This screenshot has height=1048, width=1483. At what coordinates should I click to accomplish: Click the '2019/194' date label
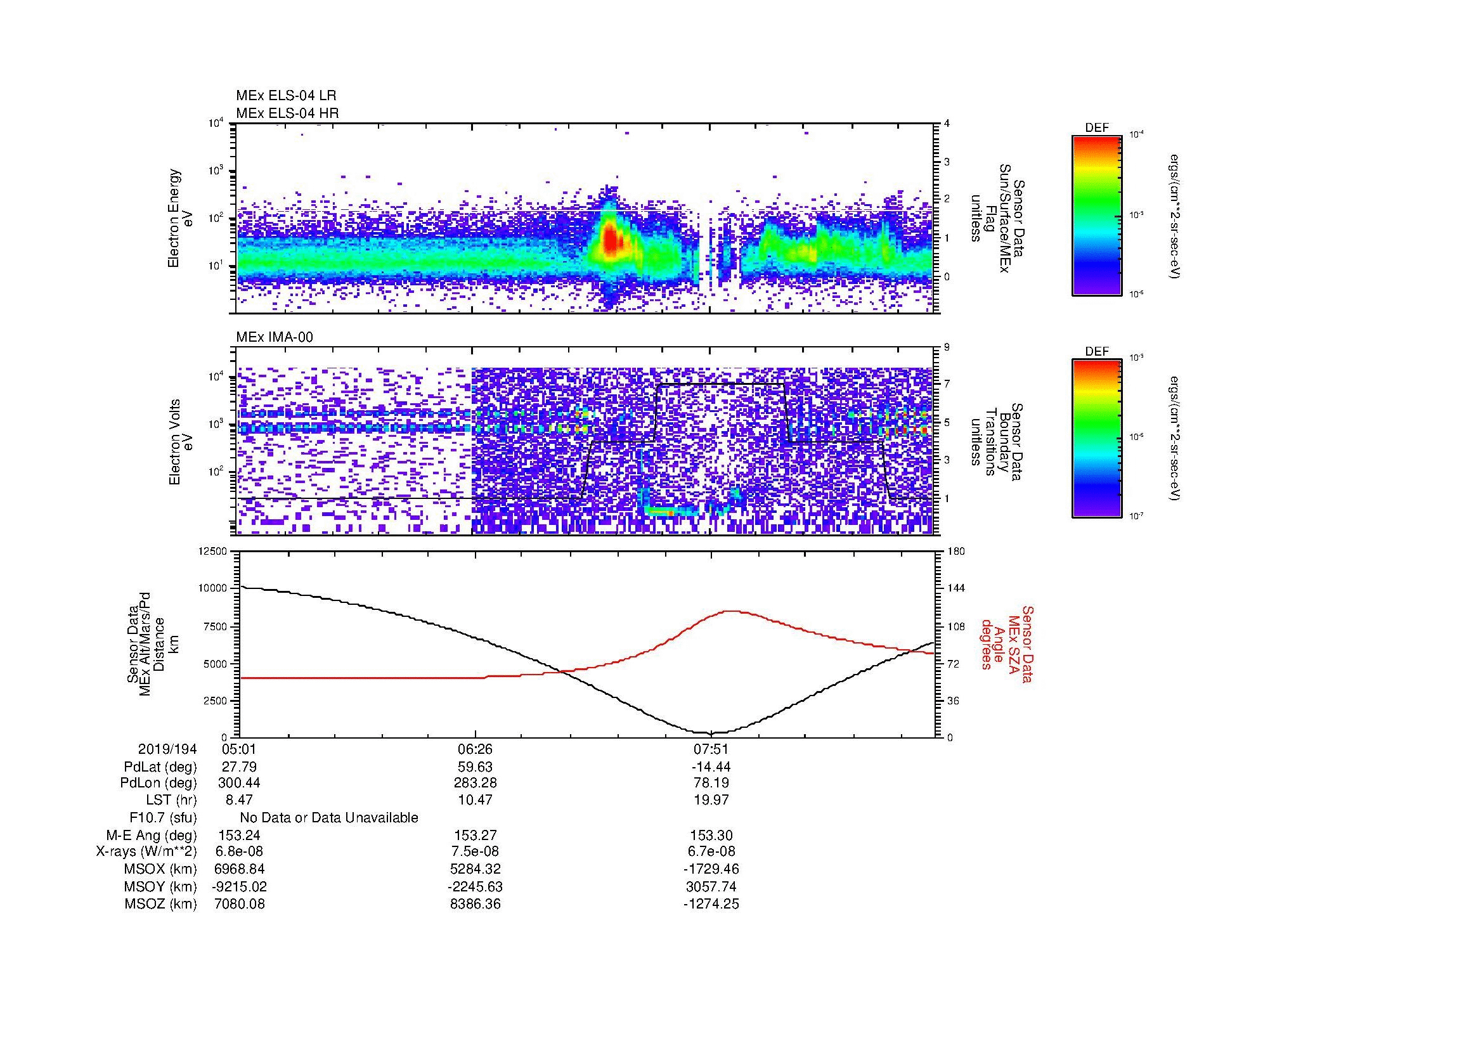167,749
